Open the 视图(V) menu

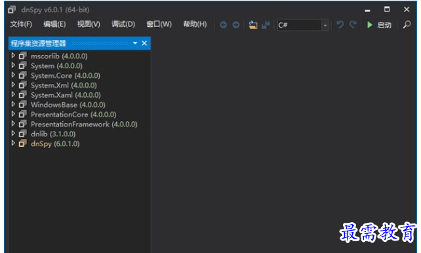pos(89,24)
